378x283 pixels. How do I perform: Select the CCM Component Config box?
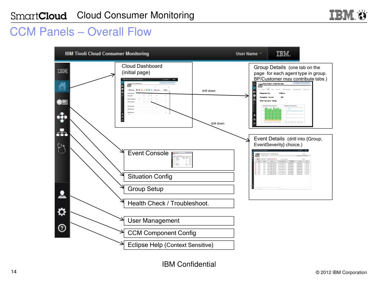coord(179,233)
